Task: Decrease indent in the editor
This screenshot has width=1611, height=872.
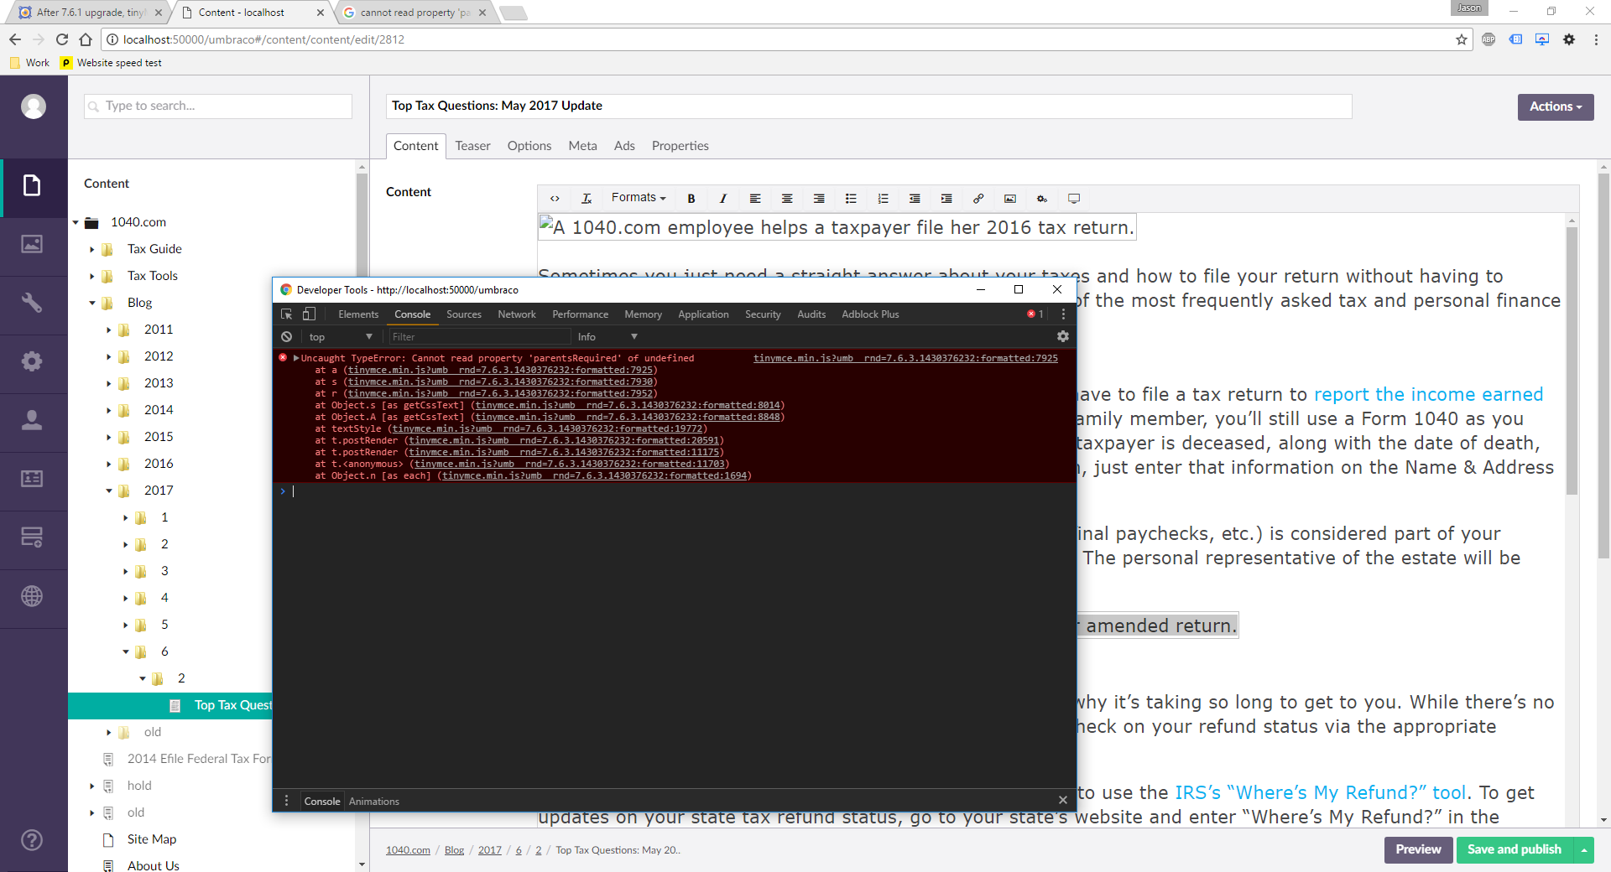Action: pos(915,199)
